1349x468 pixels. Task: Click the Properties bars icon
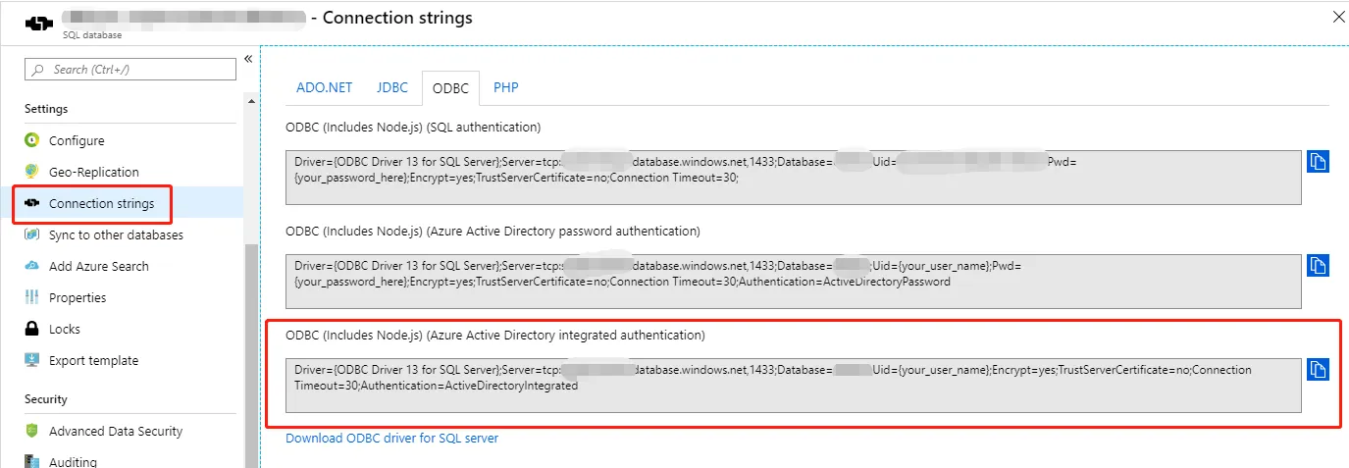pos(32,297)
